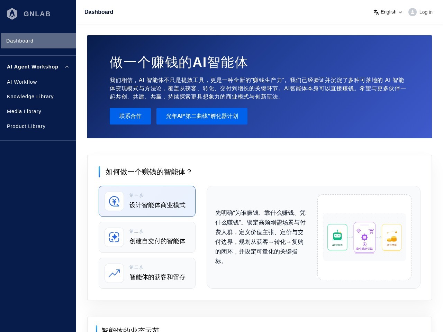Click the Log in link

pyautogui.click(x=426, y=12)
